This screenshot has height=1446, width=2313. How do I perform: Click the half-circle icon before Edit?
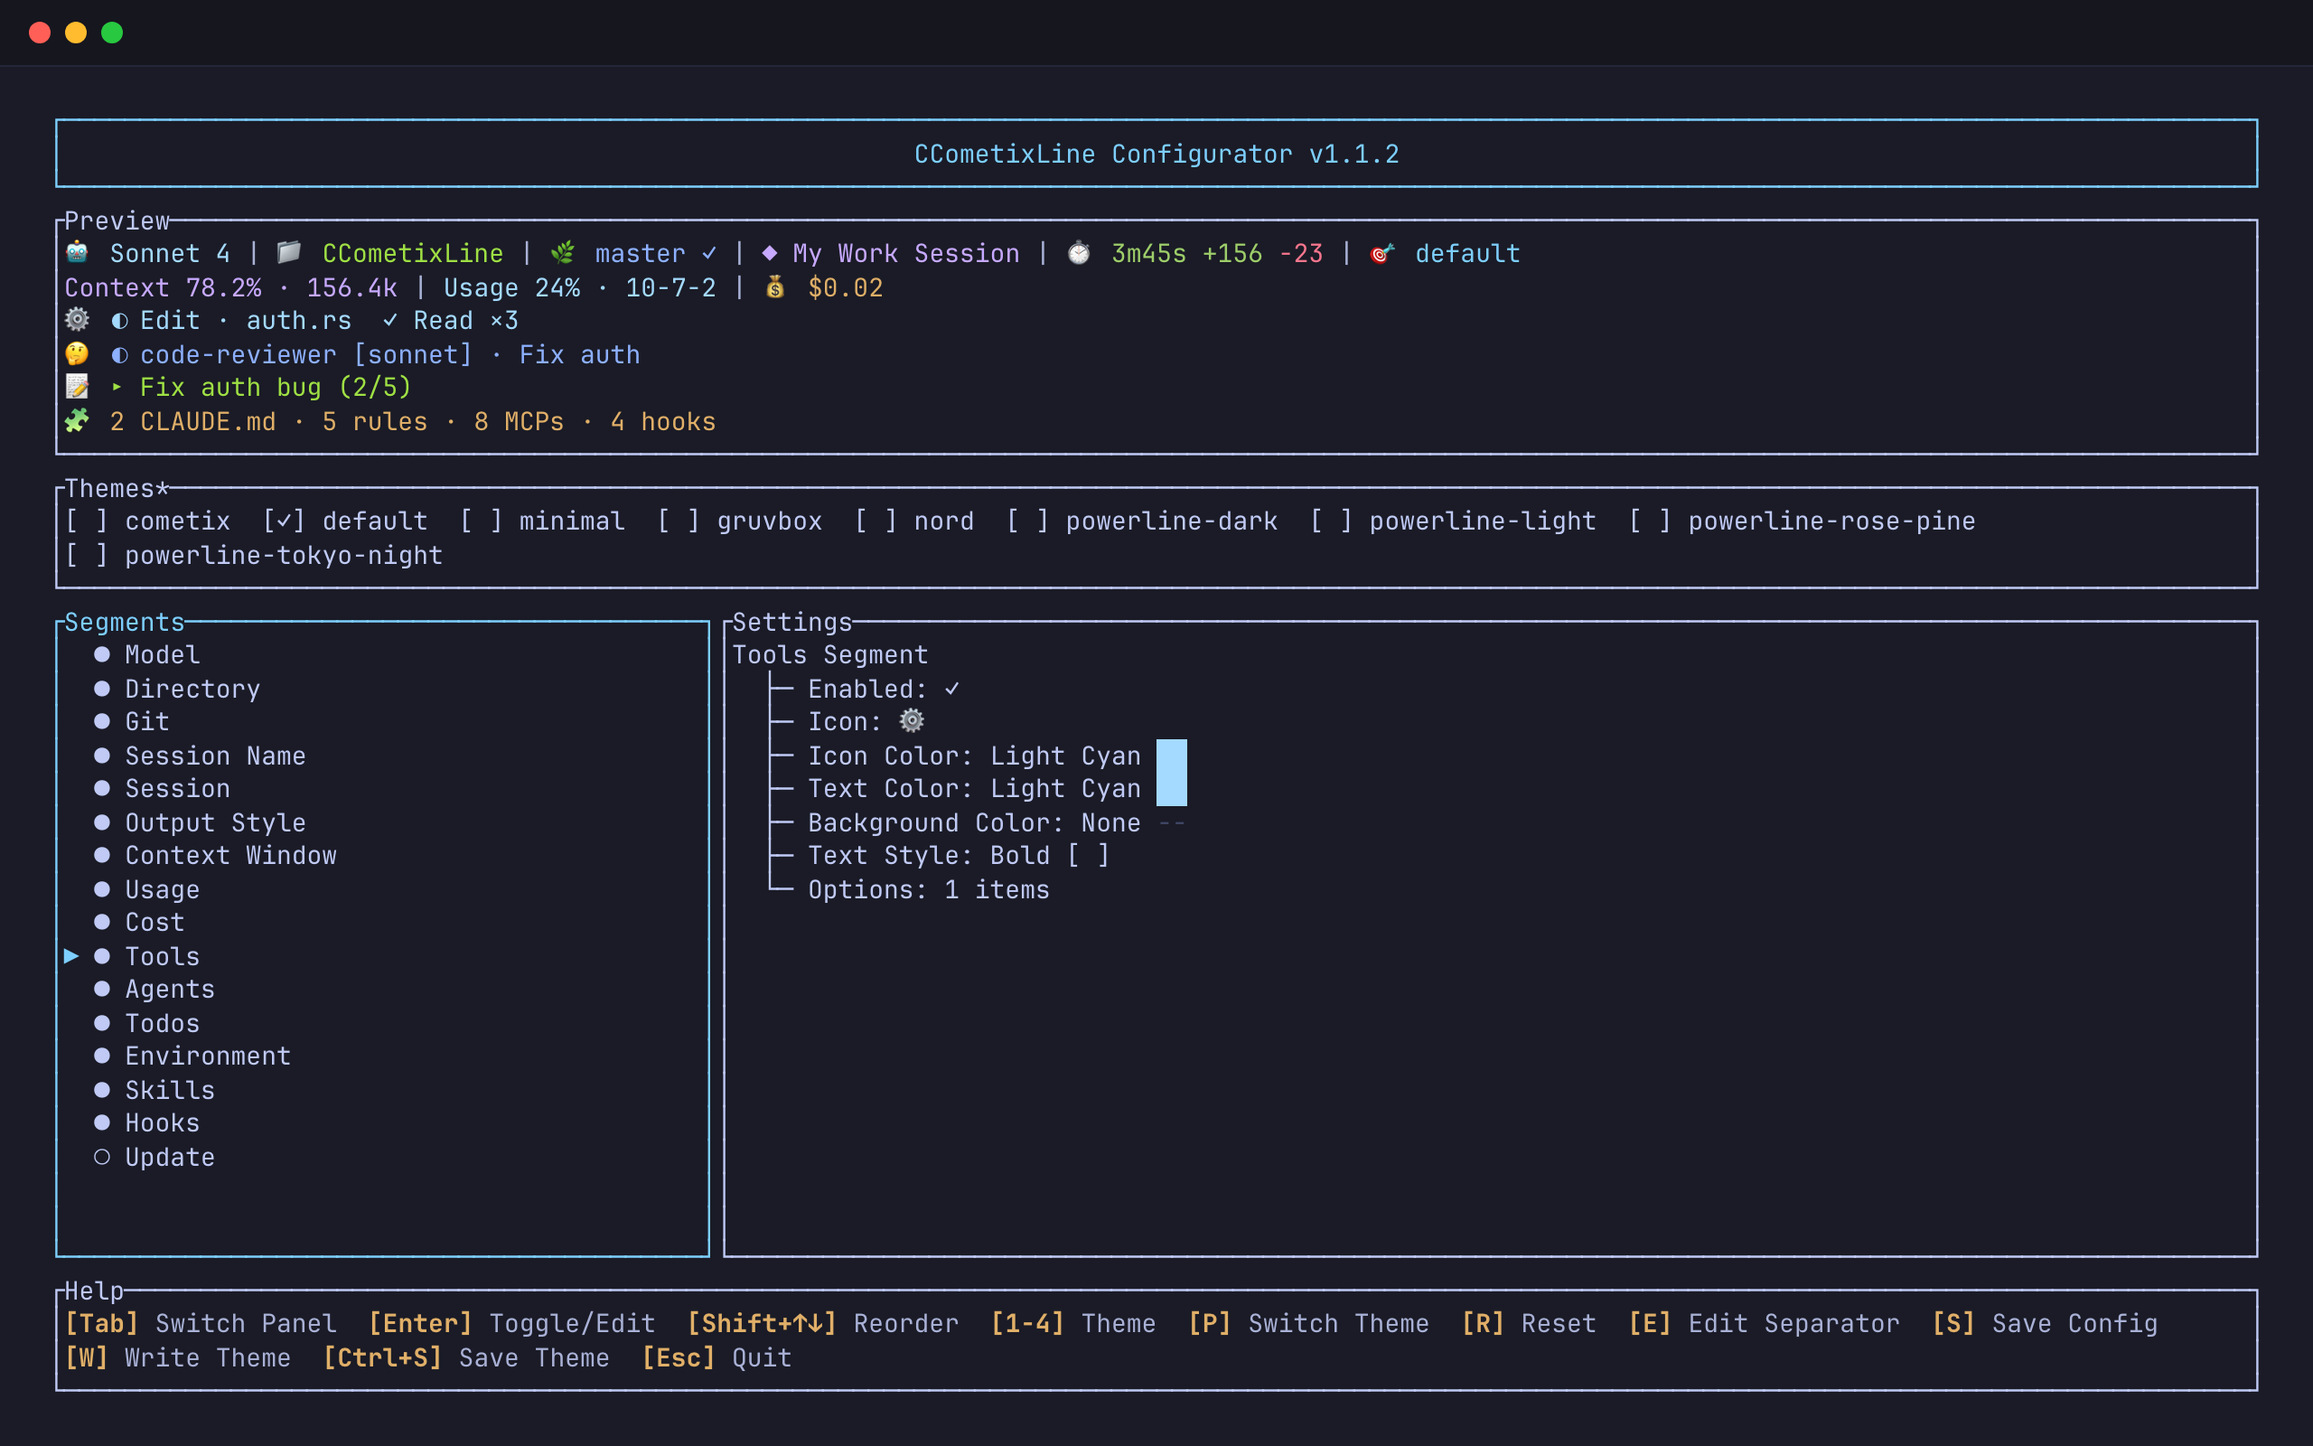(119, 320)
